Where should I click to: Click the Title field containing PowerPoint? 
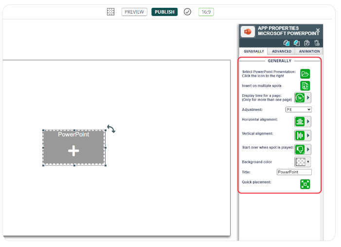294,172
